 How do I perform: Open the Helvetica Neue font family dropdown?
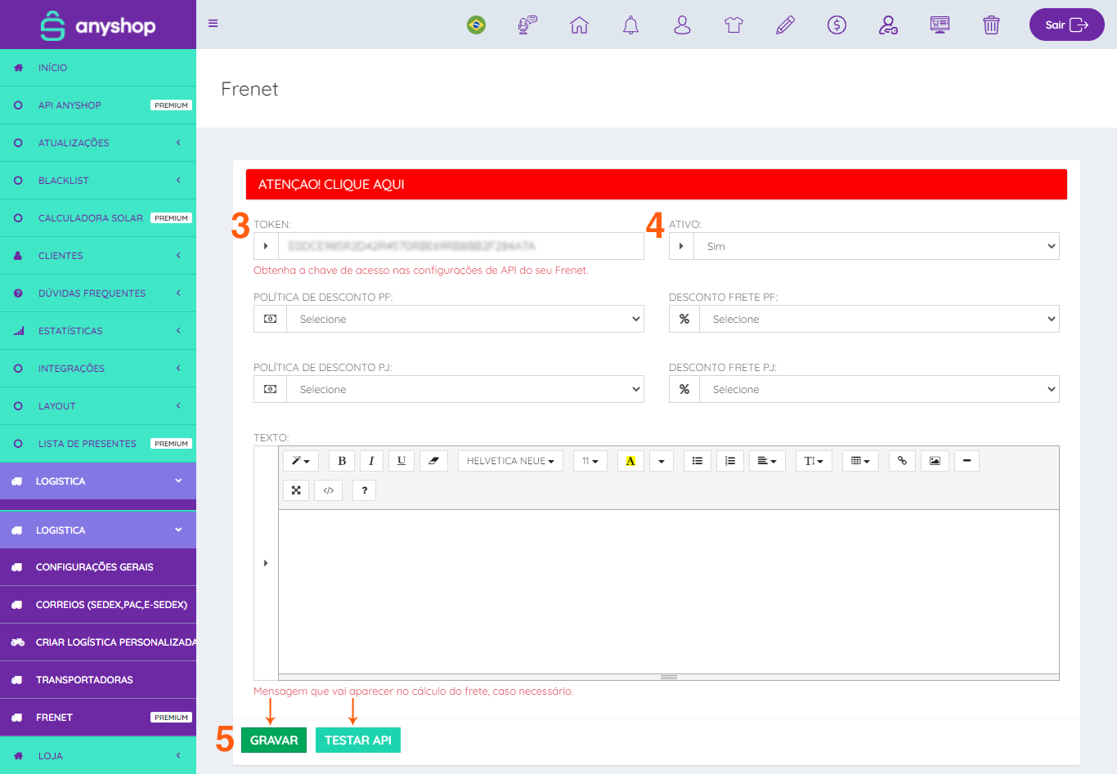pos(510,461)
